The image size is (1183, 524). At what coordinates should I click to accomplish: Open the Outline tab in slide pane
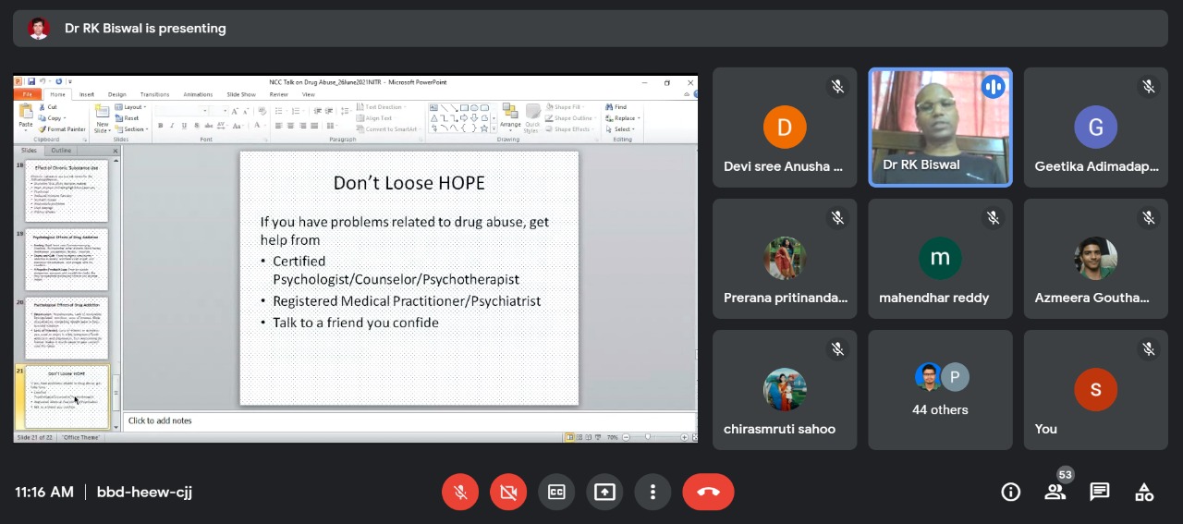point(61,151)
